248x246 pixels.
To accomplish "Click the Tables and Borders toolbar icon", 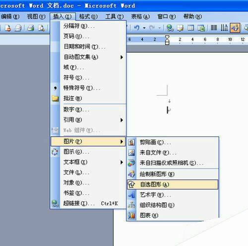I will (181, 28).
